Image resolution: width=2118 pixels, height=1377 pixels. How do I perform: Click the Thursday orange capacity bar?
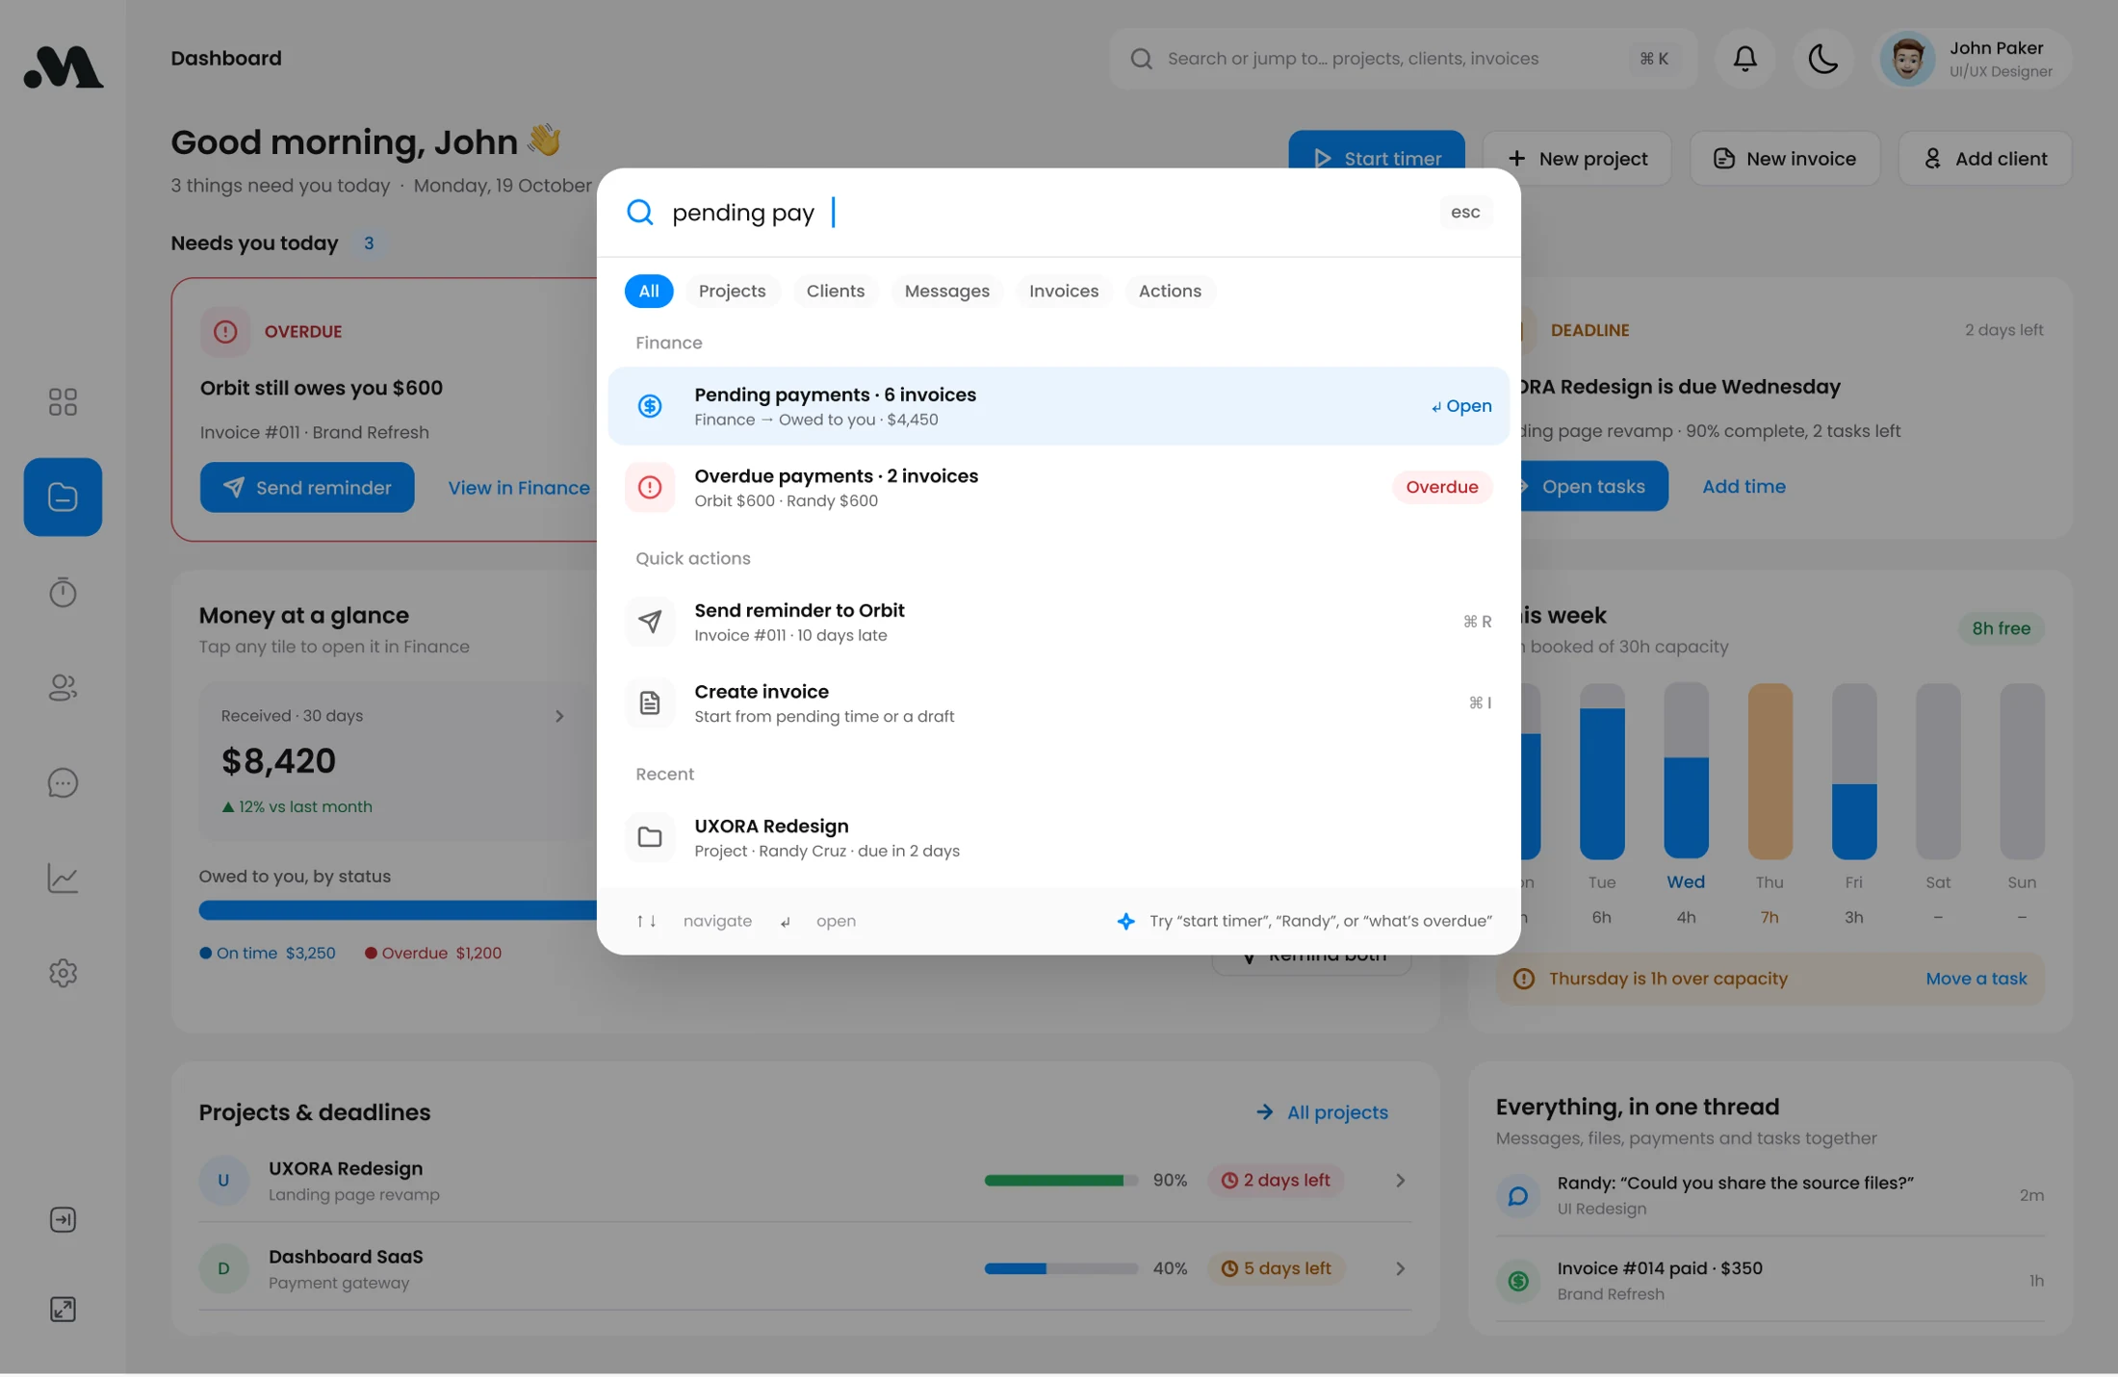pos(1769,772)
